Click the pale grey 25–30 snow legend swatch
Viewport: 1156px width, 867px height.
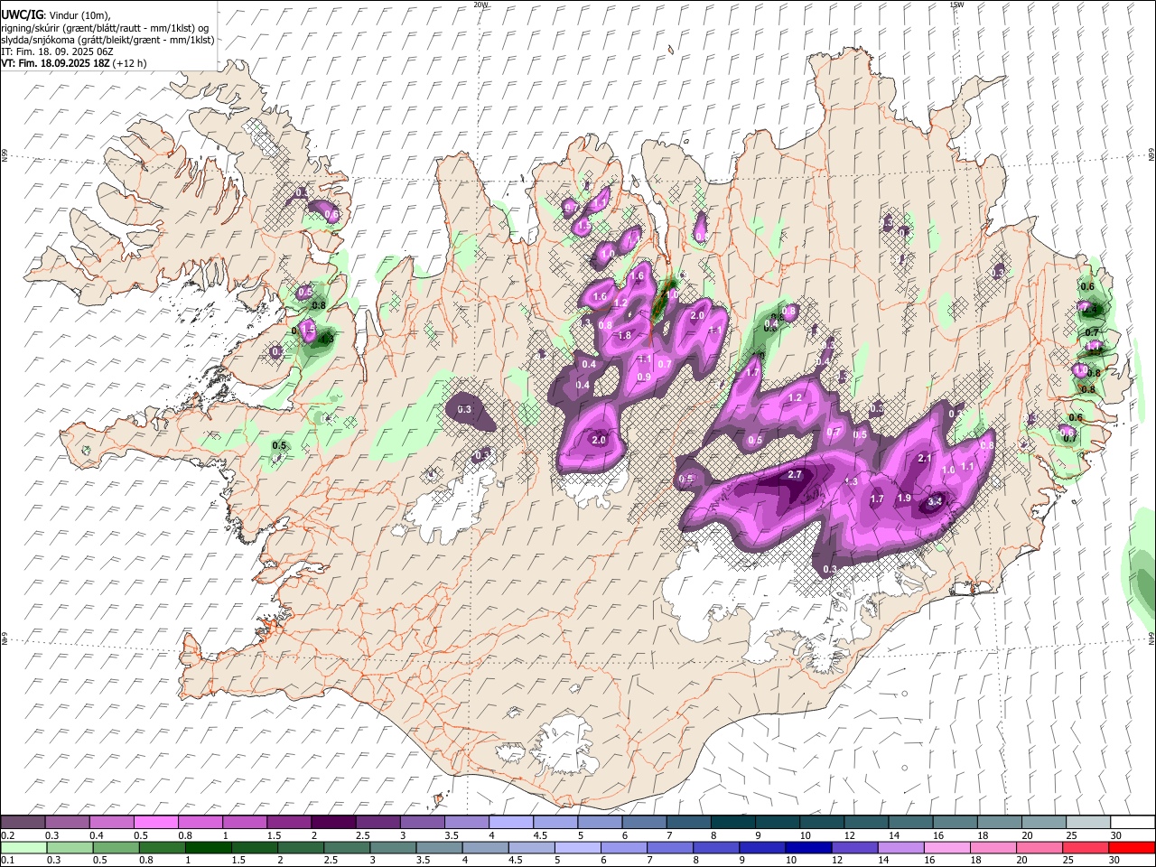1088,822
